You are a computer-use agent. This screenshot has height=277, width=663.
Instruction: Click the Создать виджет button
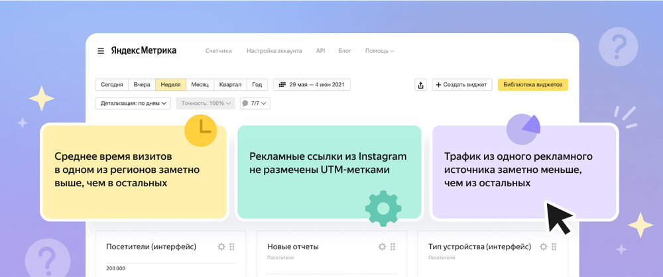click(x=463, y=85)
